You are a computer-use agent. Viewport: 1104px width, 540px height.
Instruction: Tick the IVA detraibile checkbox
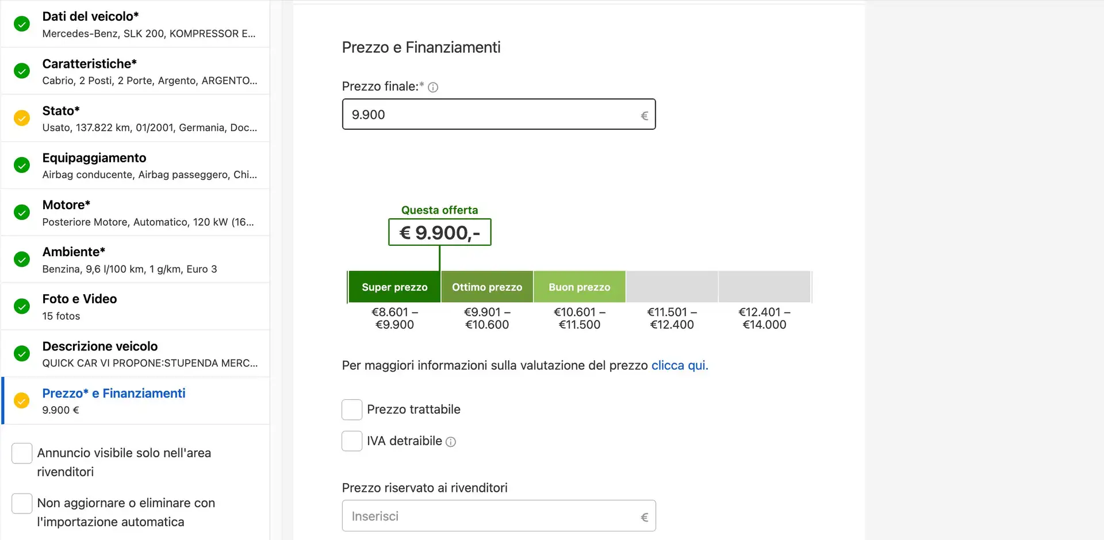coord(352,441)
